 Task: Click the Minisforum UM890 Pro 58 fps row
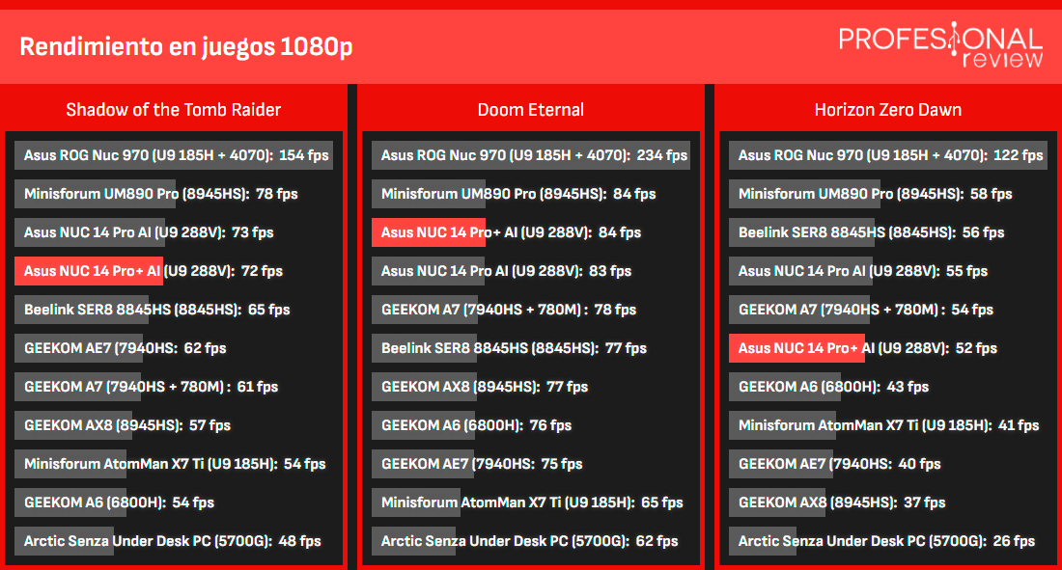pyautogui.click(x=888, y=194)
